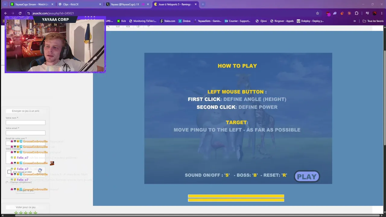Start the game with the PLAY button

click(307, 177)
